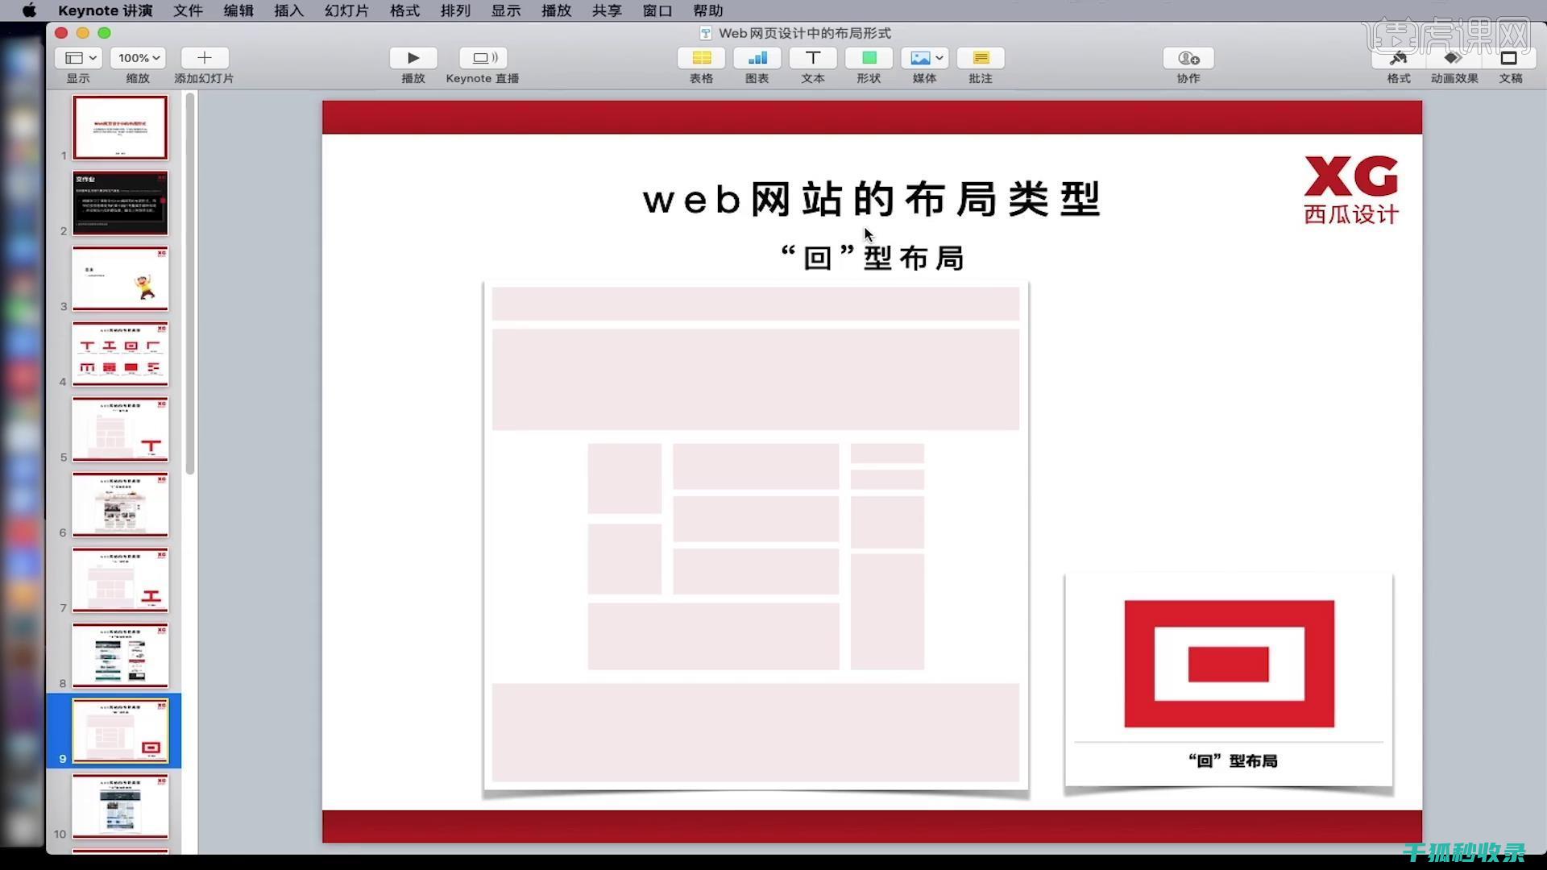Viewport: 1547px width, 870px height.
Task: Select the red 回 layout icon image
Action: coord(1229,664)
